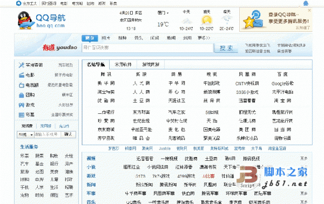This screenshot has width=324, height=204.
Task: Click 电影 in the top bar
Action: click(64, 3)
